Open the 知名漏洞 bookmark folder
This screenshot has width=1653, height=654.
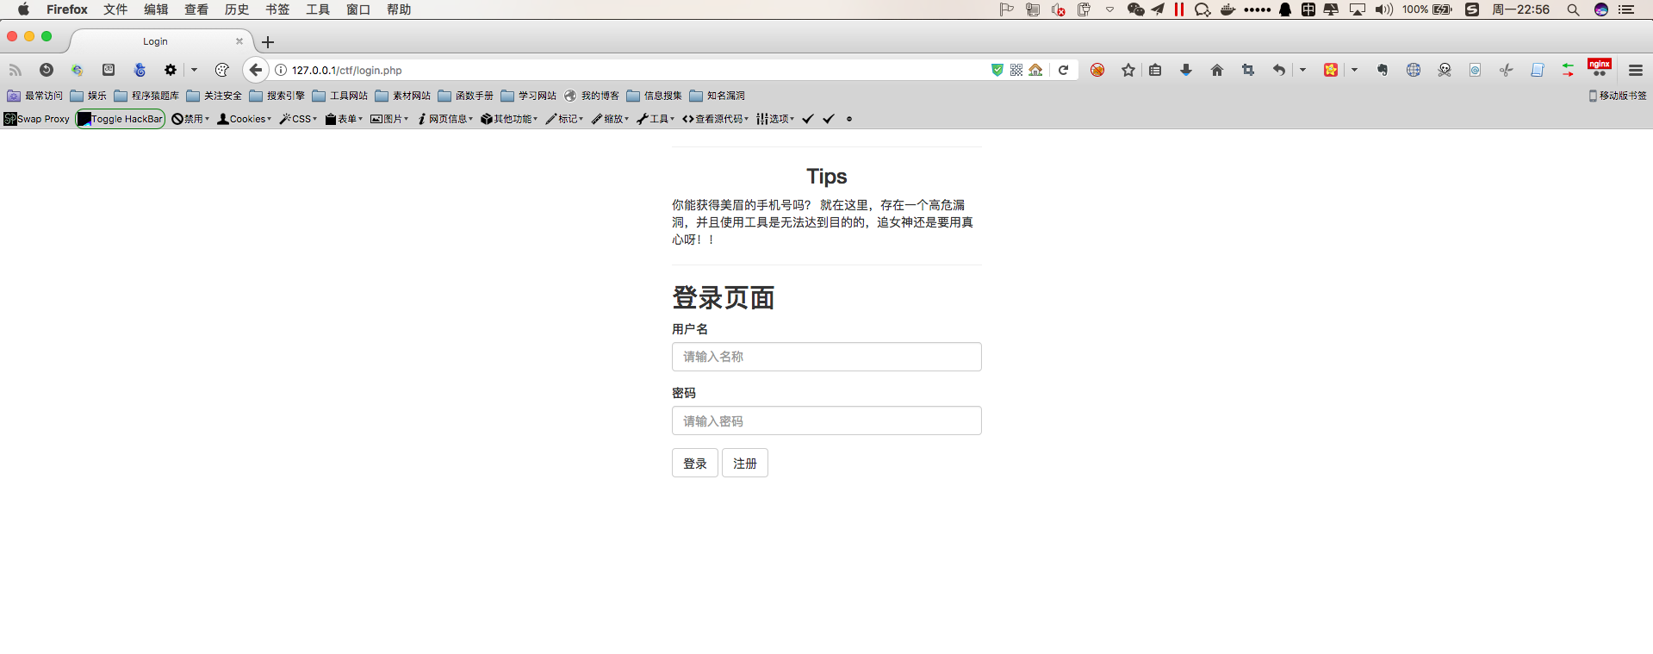click(x=717, y=96)
